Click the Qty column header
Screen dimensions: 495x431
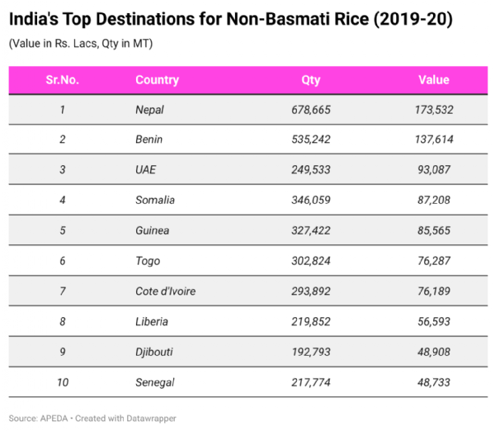[x=311, y=80]
